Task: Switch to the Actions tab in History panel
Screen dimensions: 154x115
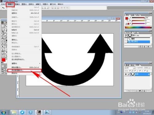Action: point(136,33)
